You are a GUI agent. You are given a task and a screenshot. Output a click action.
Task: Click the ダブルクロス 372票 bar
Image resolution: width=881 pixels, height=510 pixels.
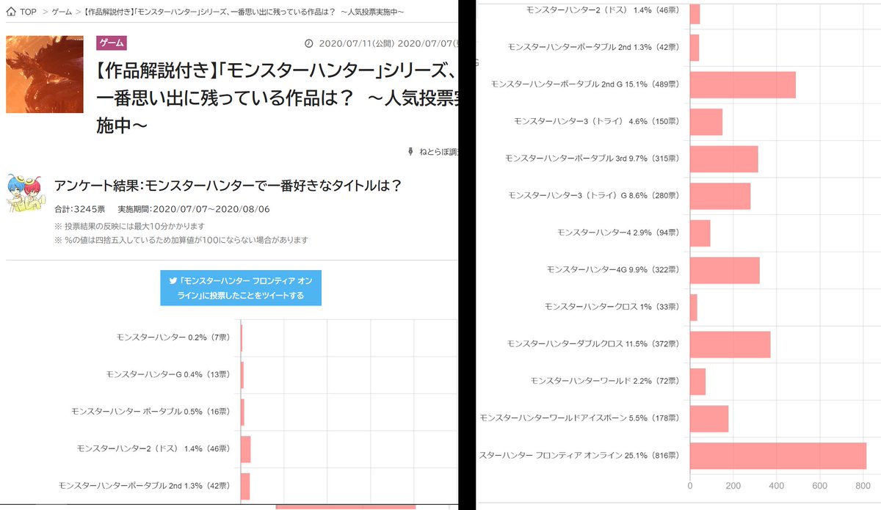pyautogui.click(x=730, y=344)
